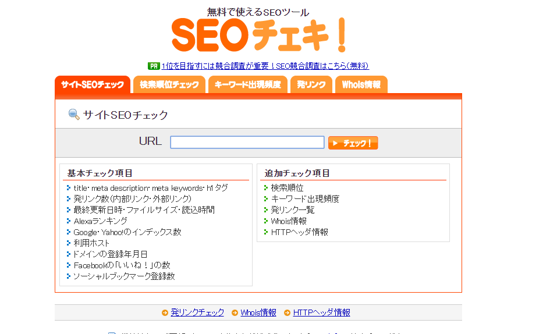Click HTTPヘッダ情報 in the 追加チェック項目 list
Screen dimensions: 557x334
coord(300,232)
